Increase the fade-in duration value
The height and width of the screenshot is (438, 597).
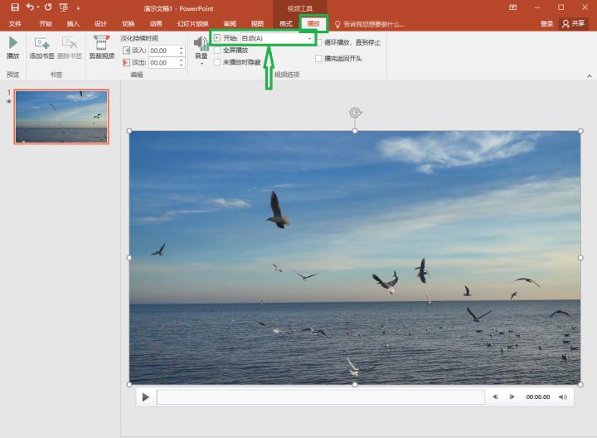click(182, 48)
